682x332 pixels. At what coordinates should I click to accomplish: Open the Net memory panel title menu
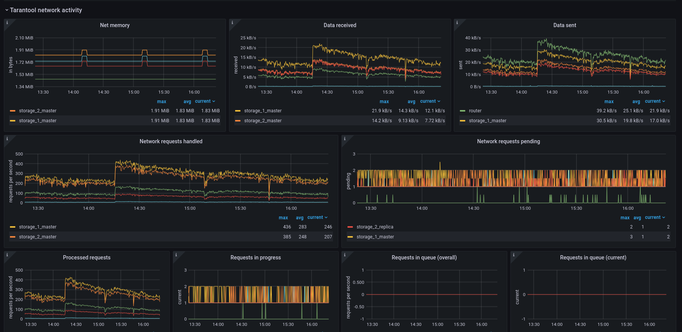click(x=115, y=25)
